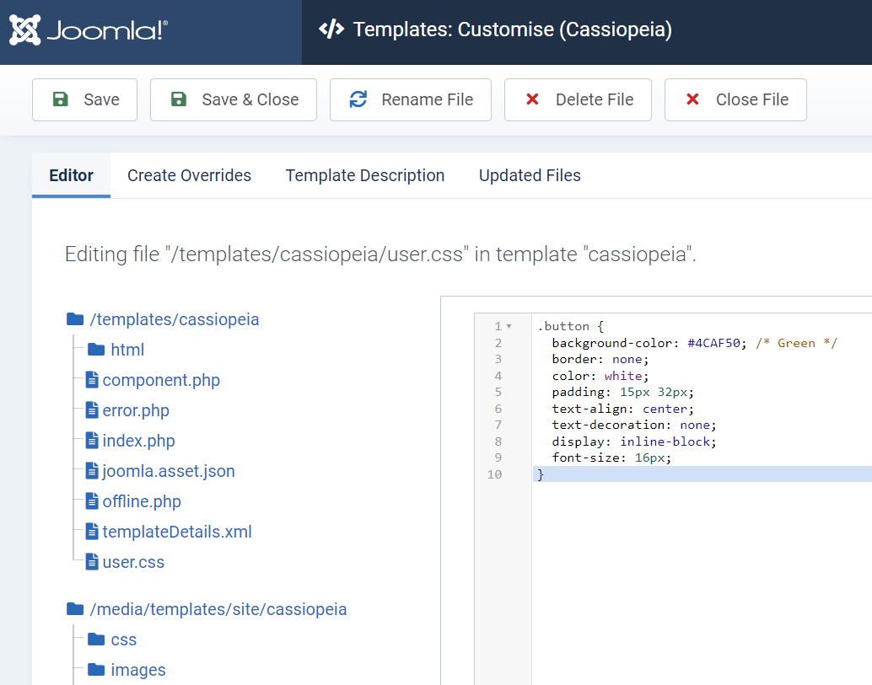872x685 pixels.
Task: Click the folder icon beside /media/templates/site/cassiopeia
Action: pyautogui.click(x=75, y=609)
